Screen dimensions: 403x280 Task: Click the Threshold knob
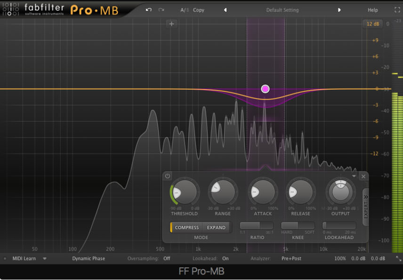click(185, 192)
